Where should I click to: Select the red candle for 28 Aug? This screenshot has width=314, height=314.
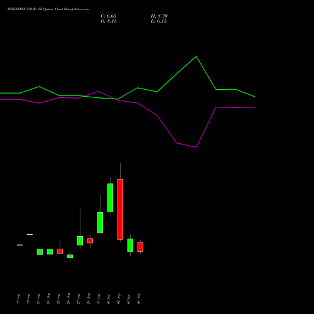[90, 241]
